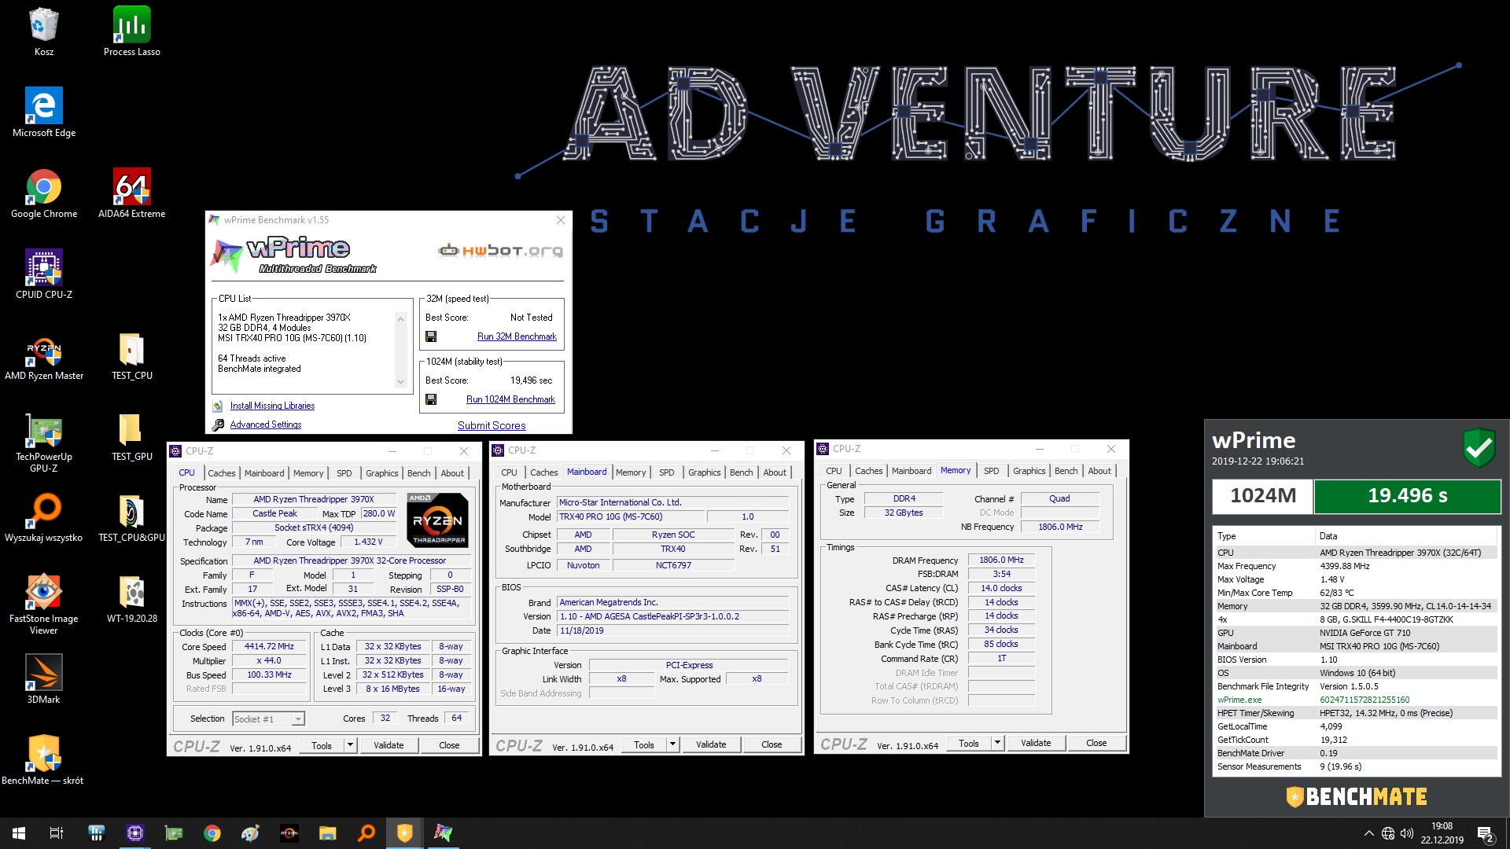The image size is (1510, 849).
Task: Select Graphics tab in Mainboard CPU-Z window
Action: [x=705, y=472]
